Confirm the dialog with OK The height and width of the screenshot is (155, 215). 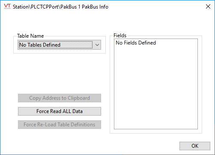tap(195, 146)
